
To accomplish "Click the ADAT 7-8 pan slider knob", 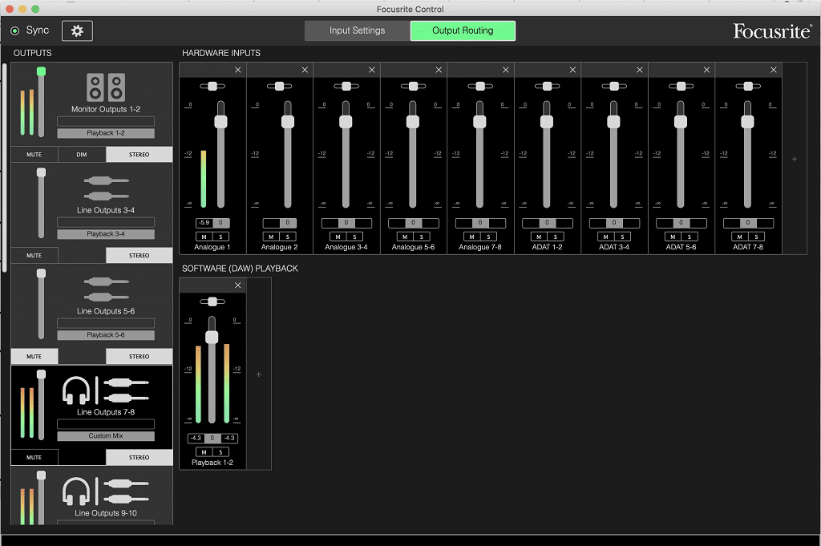I will point(748,87).
